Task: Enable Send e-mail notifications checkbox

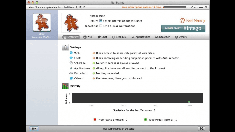Action: click(101, 26)
